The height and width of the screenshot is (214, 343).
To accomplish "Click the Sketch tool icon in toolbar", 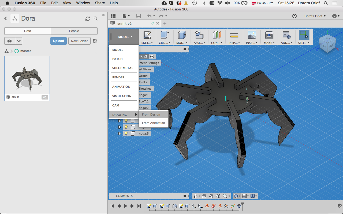I will (x=147, y=35).
